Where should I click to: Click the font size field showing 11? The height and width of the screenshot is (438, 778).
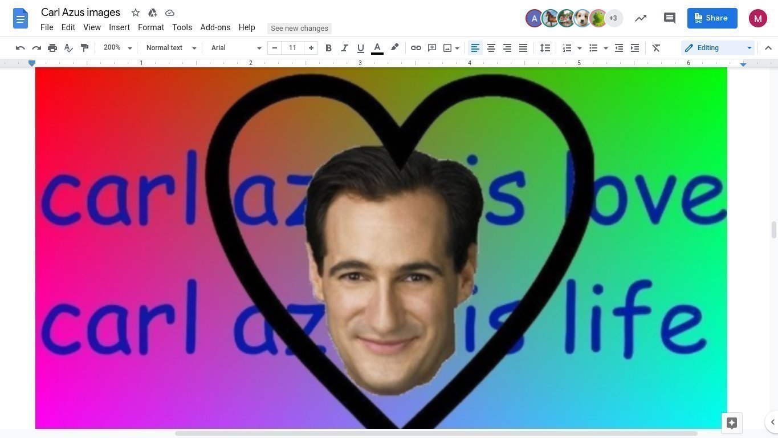coord(292,48)
